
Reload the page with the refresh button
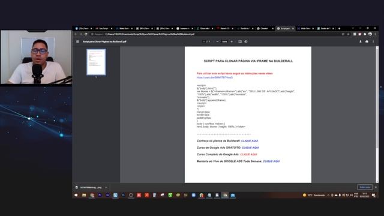tap(86, 34)
